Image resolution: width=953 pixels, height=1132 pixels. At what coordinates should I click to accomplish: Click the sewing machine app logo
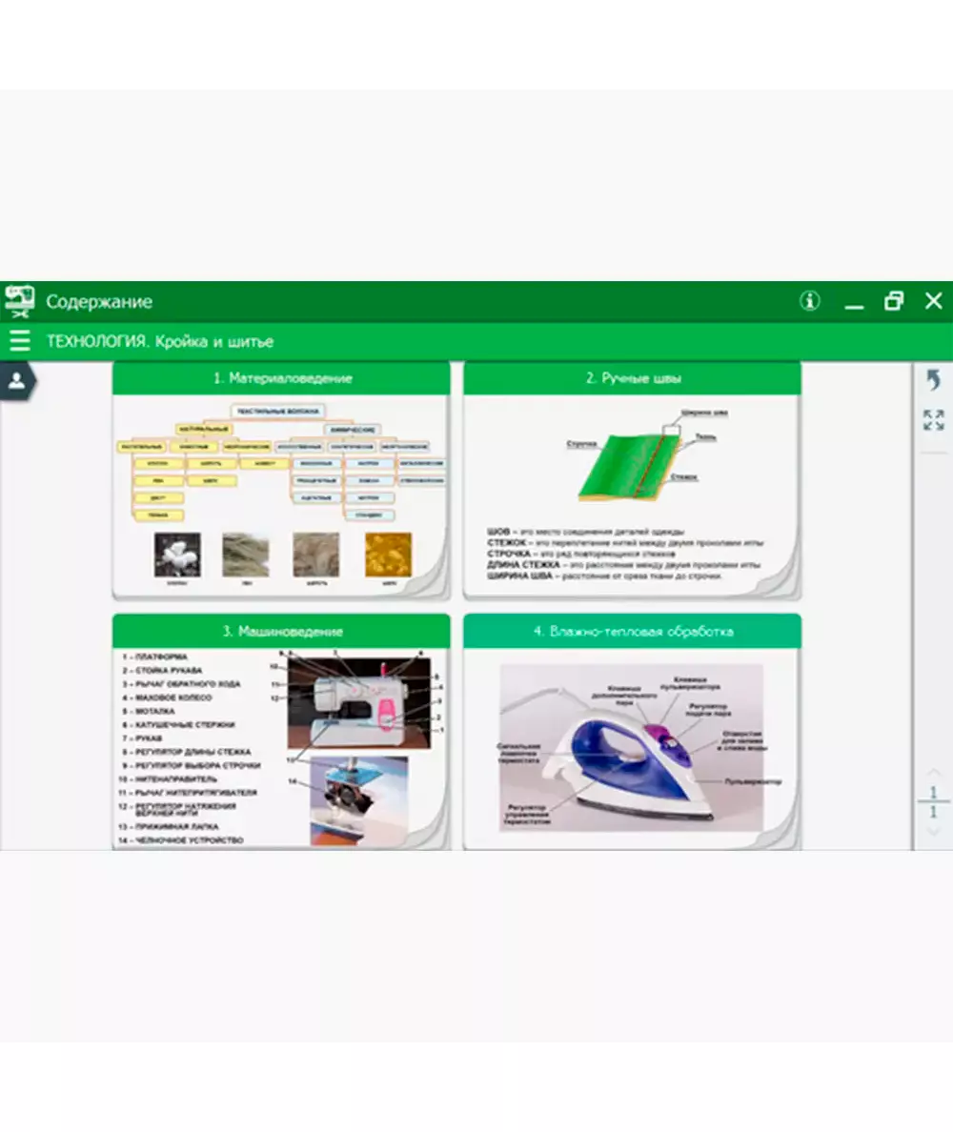click(x=19, y=301)
